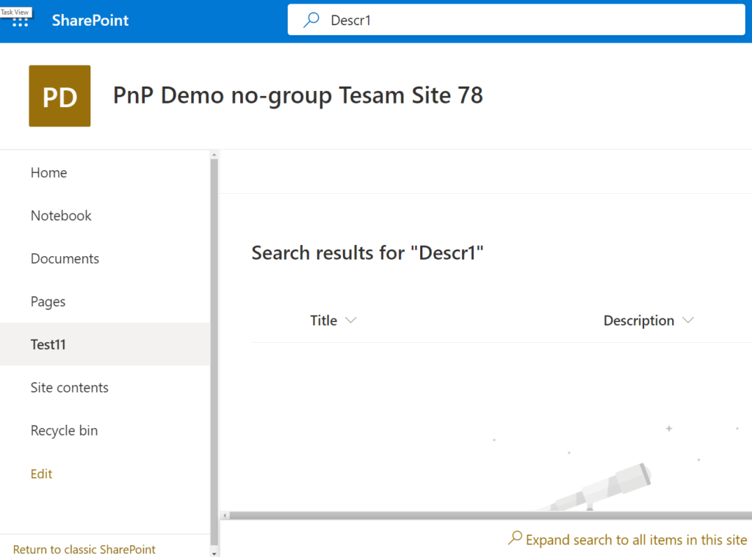Click Return to classic SharePoint
Viewport: 752px width, 557px height.
(x=84, y=550)
